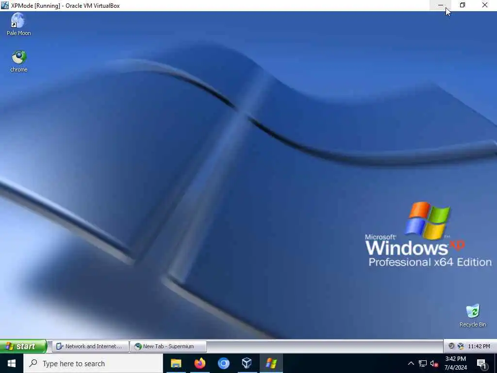Viewport: 497px width, 373px height.
Task: Show hidden tray icons chevron
Action: pyautogui.click(x=411, y=363)
